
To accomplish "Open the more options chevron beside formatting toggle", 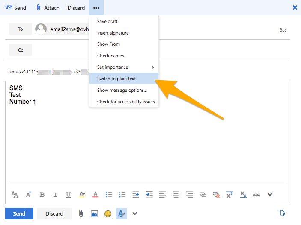I will (x=135, y=213).
